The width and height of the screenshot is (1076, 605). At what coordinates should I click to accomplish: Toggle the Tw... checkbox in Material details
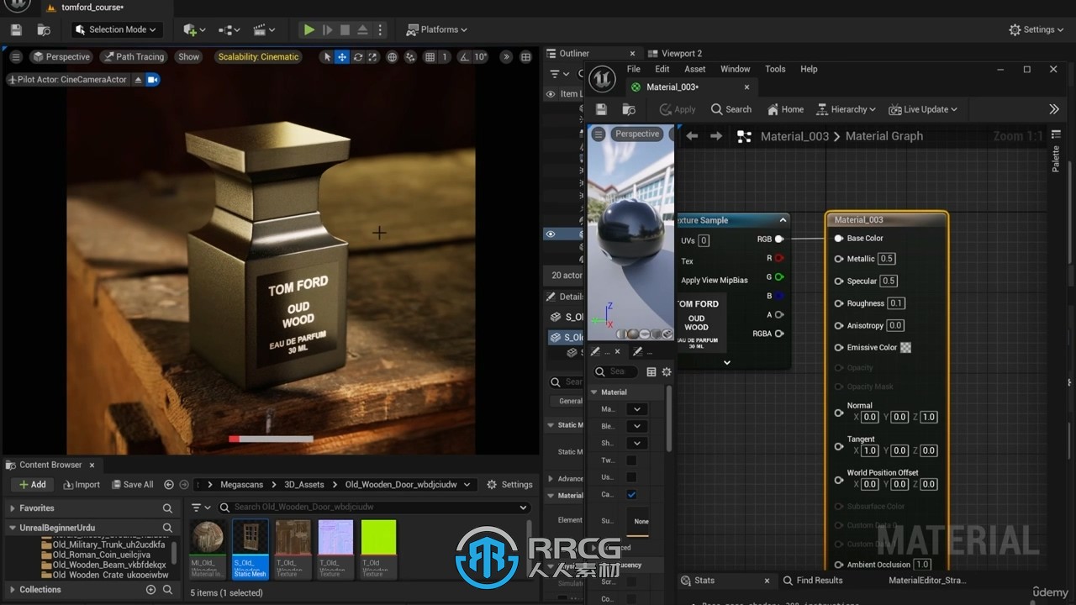(x=631, y=460)
